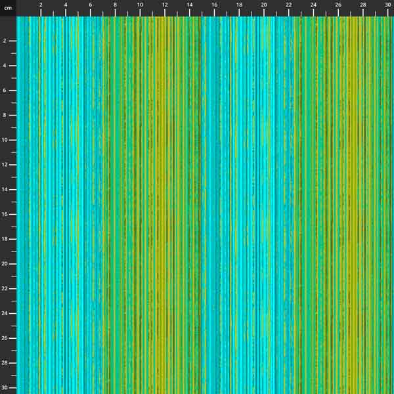Select the 22 mark on left ruler

5,288
